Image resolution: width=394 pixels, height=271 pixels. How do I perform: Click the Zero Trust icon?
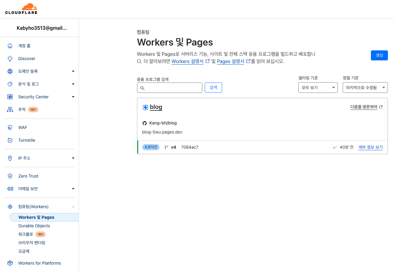[x=10, y=176]
